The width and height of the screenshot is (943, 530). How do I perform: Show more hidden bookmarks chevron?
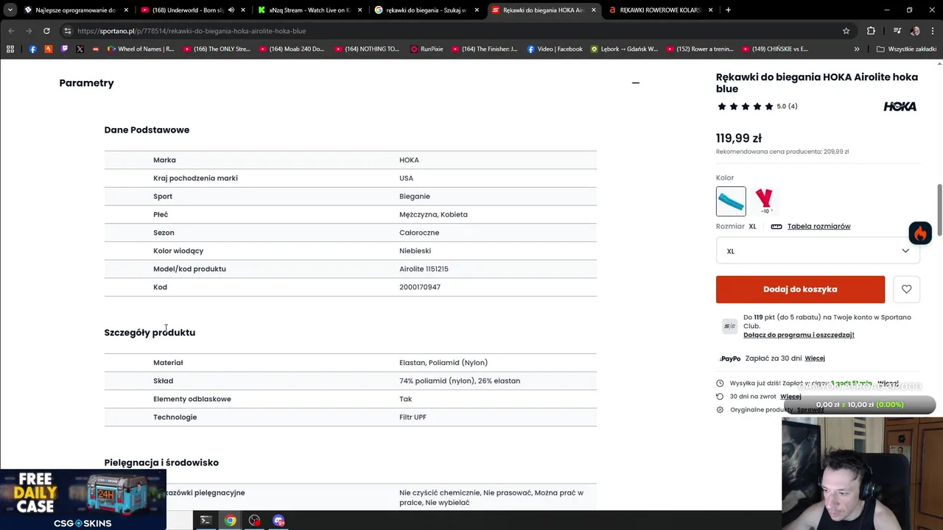(x=856, y=49)
